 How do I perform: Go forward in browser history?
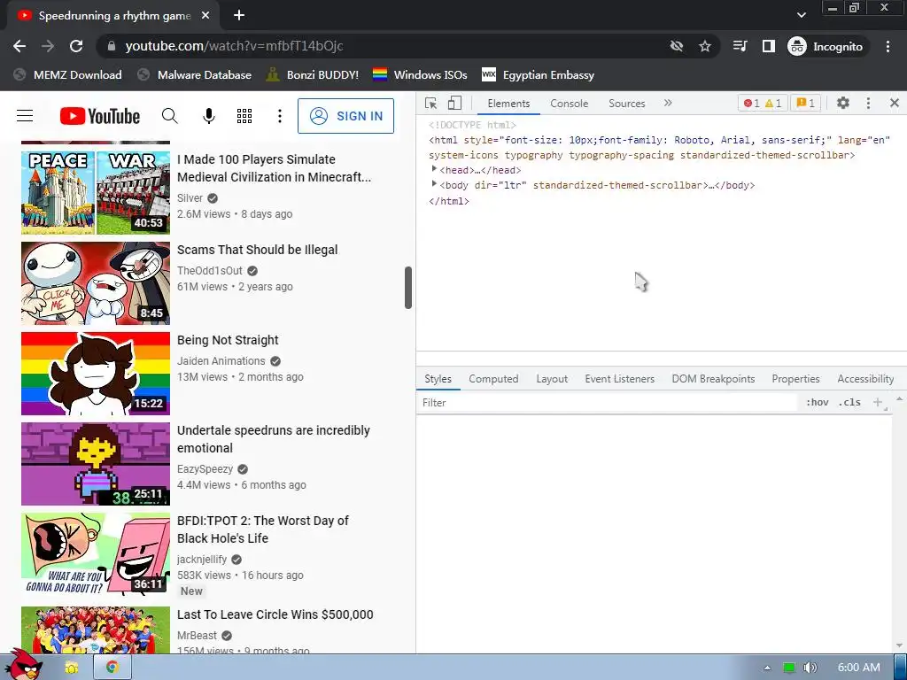click(48, 46)
